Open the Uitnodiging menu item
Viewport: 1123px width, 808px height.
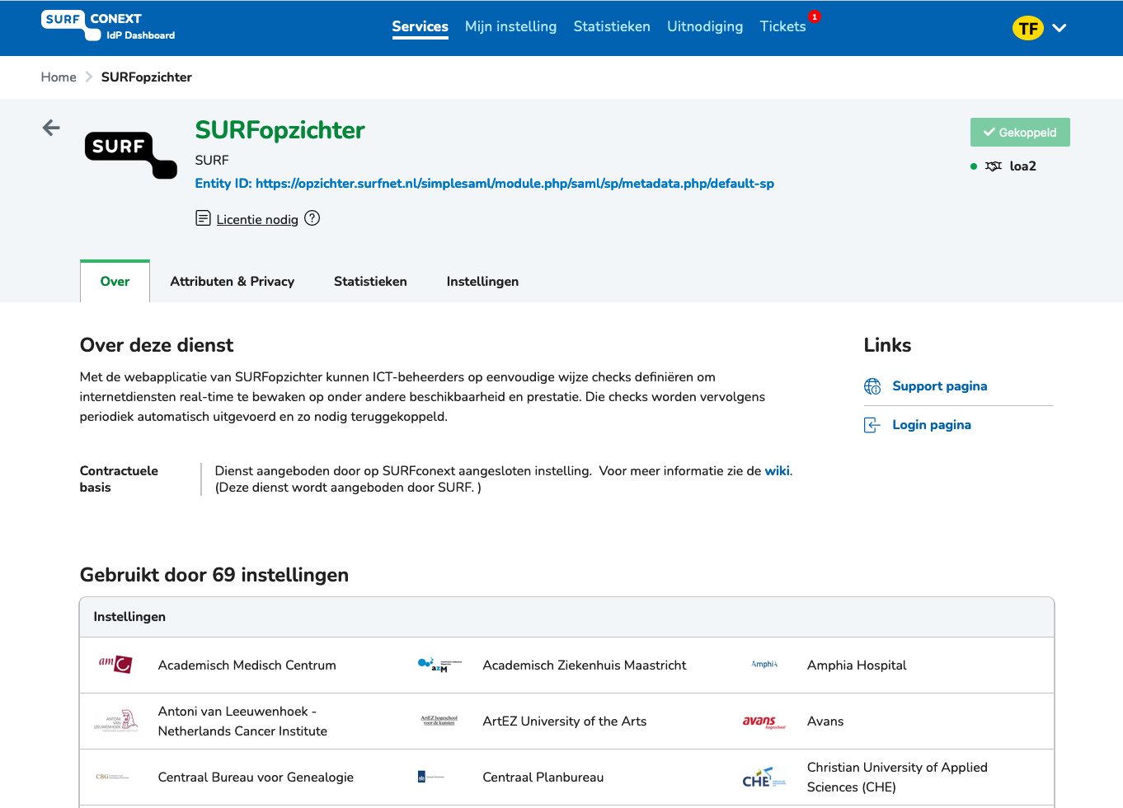(705, 26)
